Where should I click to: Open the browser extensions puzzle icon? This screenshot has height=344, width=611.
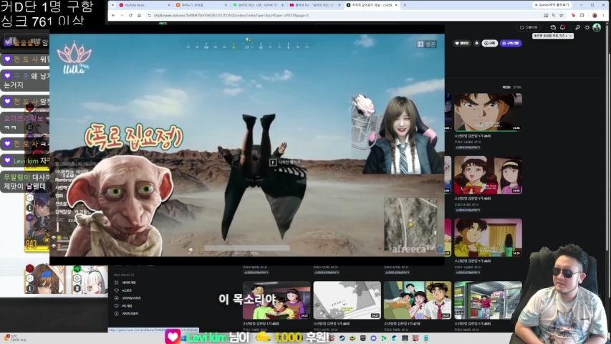[582, 15]
